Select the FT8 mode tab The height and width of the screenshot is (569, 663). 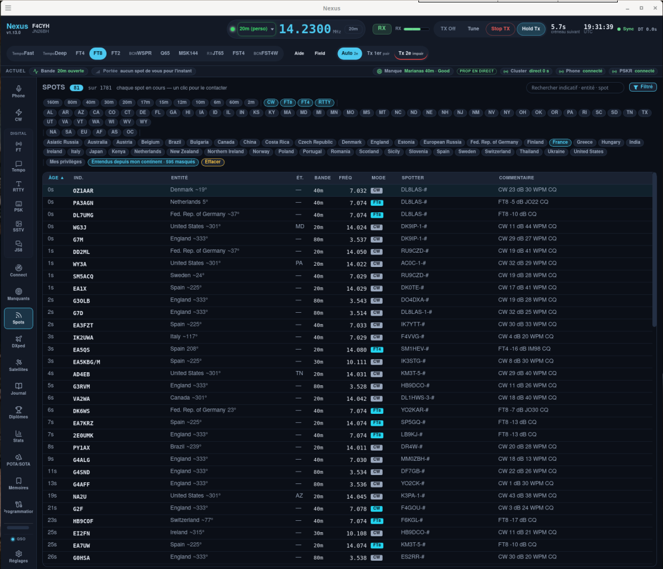(x=98, y=54)
